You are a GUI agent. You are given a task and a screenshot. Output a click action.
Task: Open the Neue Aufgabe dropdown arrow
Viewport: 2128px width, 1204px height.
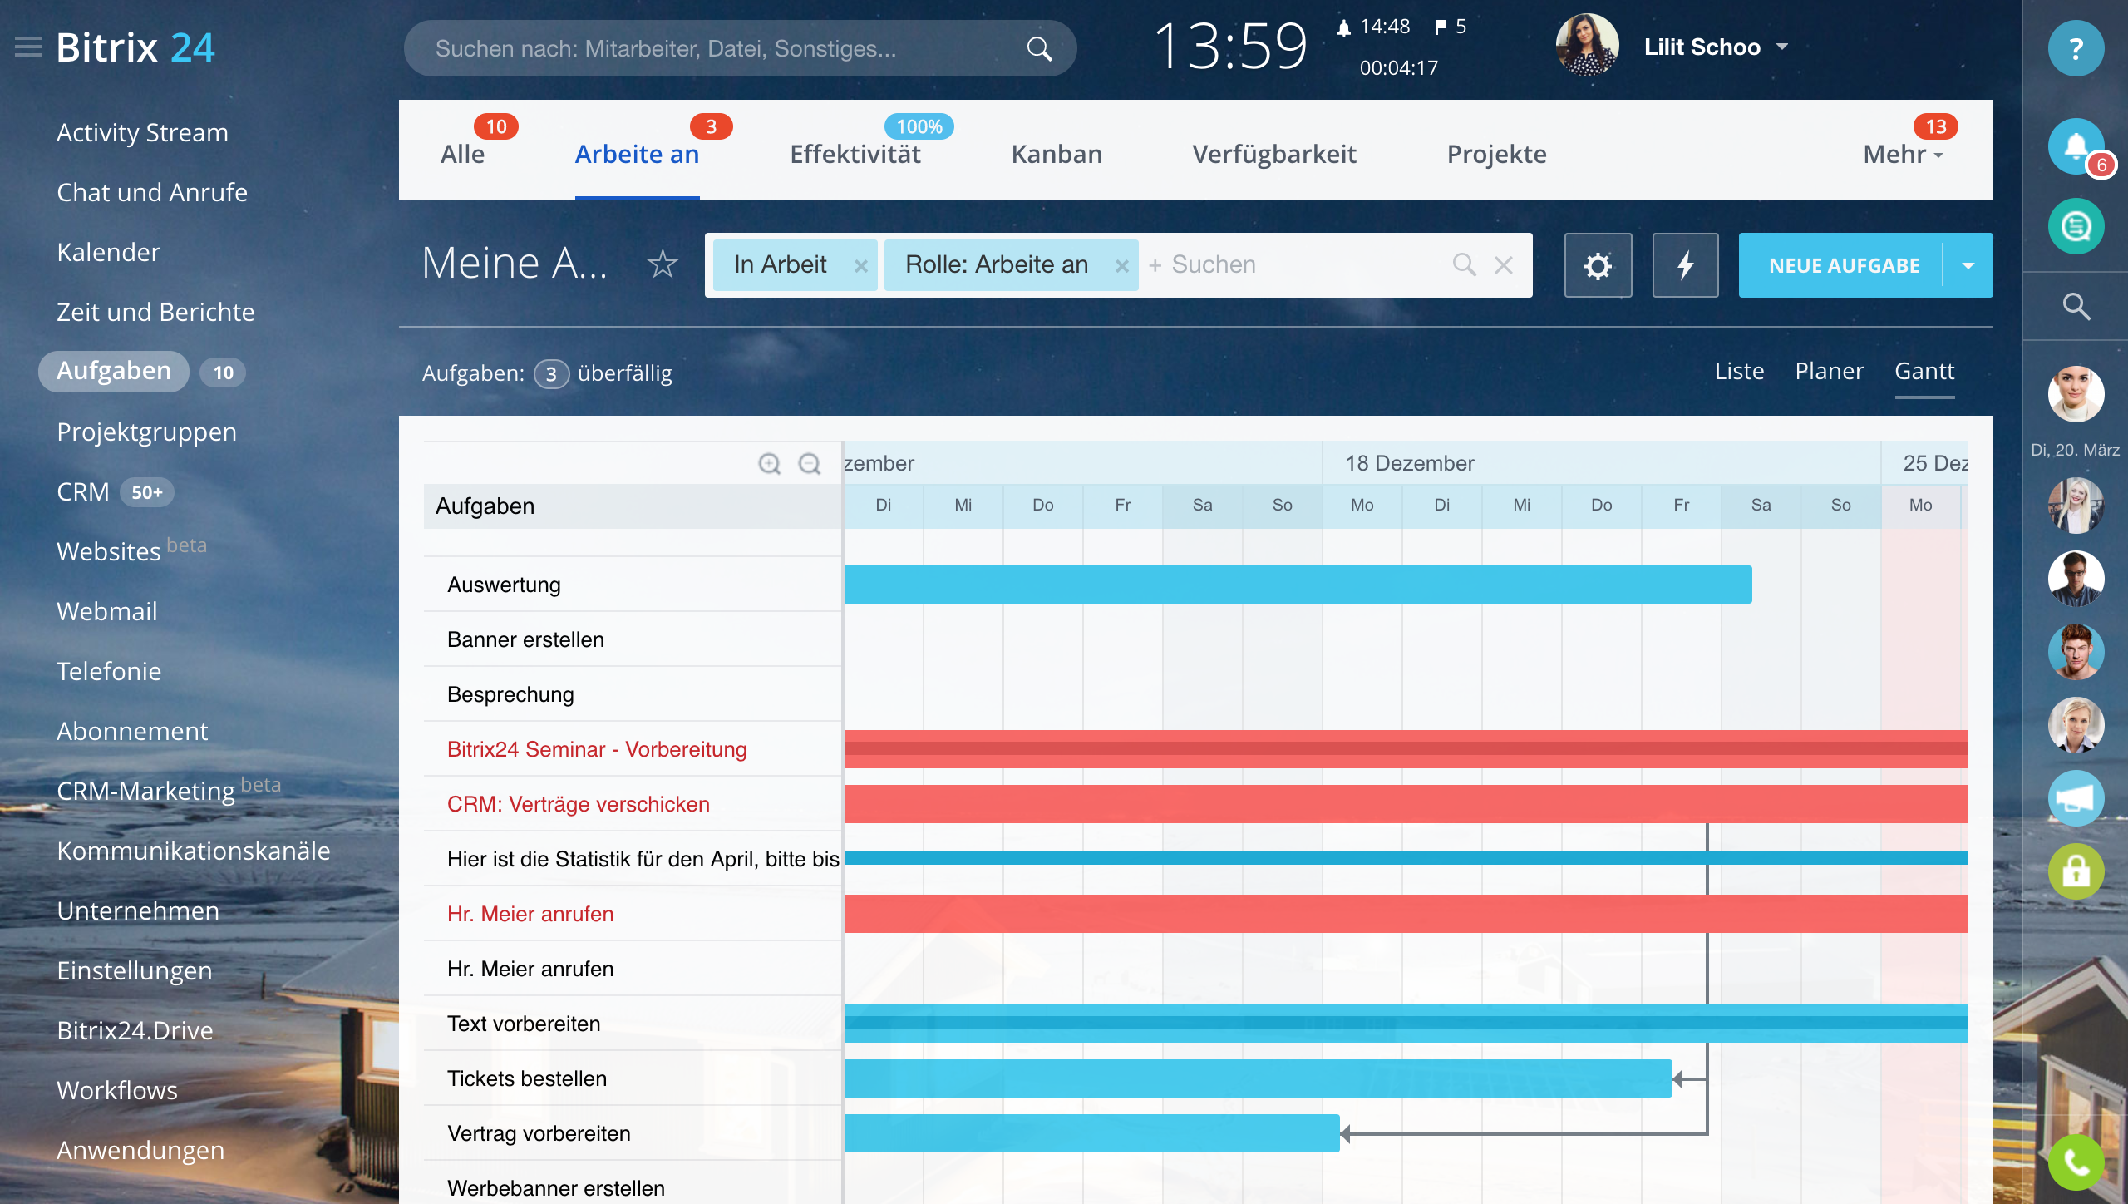1968,265
